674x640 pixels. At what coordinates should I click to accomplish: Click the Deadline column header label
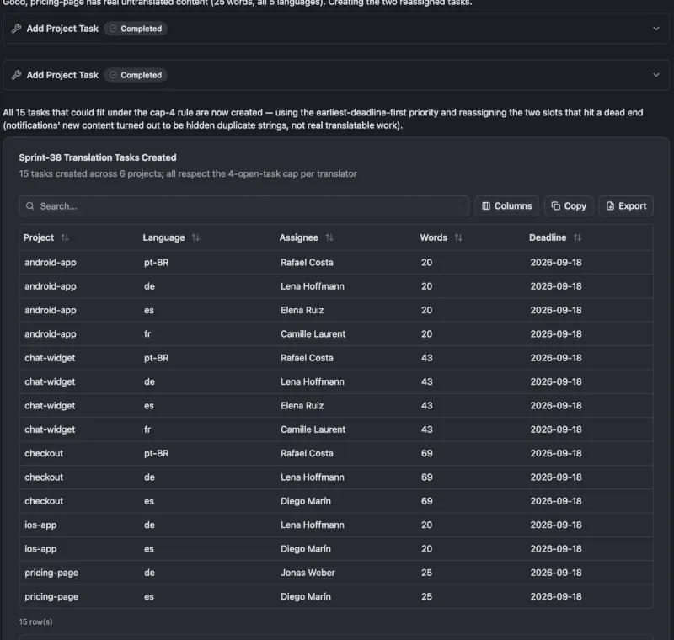[x=548, y=237]
